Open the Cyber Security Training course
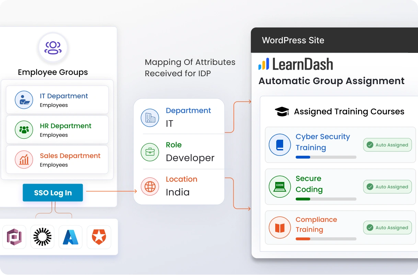Viewport: 418px width, 275px height. [340, 145]
